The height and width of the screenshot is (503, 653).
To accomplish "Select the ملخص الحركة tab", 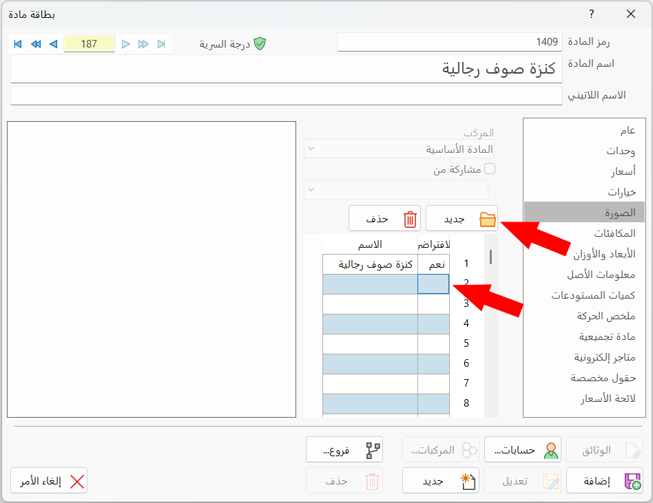I will click(584, 316).
